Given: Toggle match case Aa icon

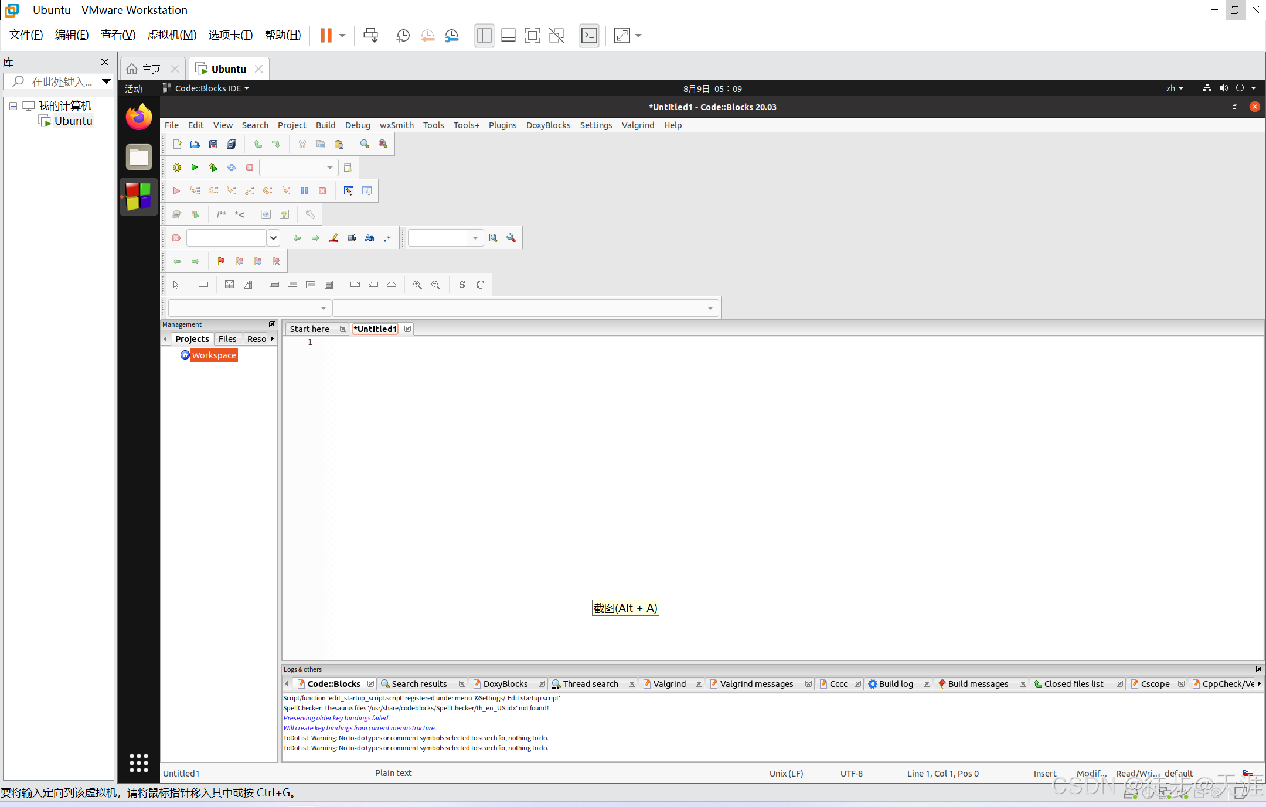Looking at the screenshot, I should pos(370,238).
